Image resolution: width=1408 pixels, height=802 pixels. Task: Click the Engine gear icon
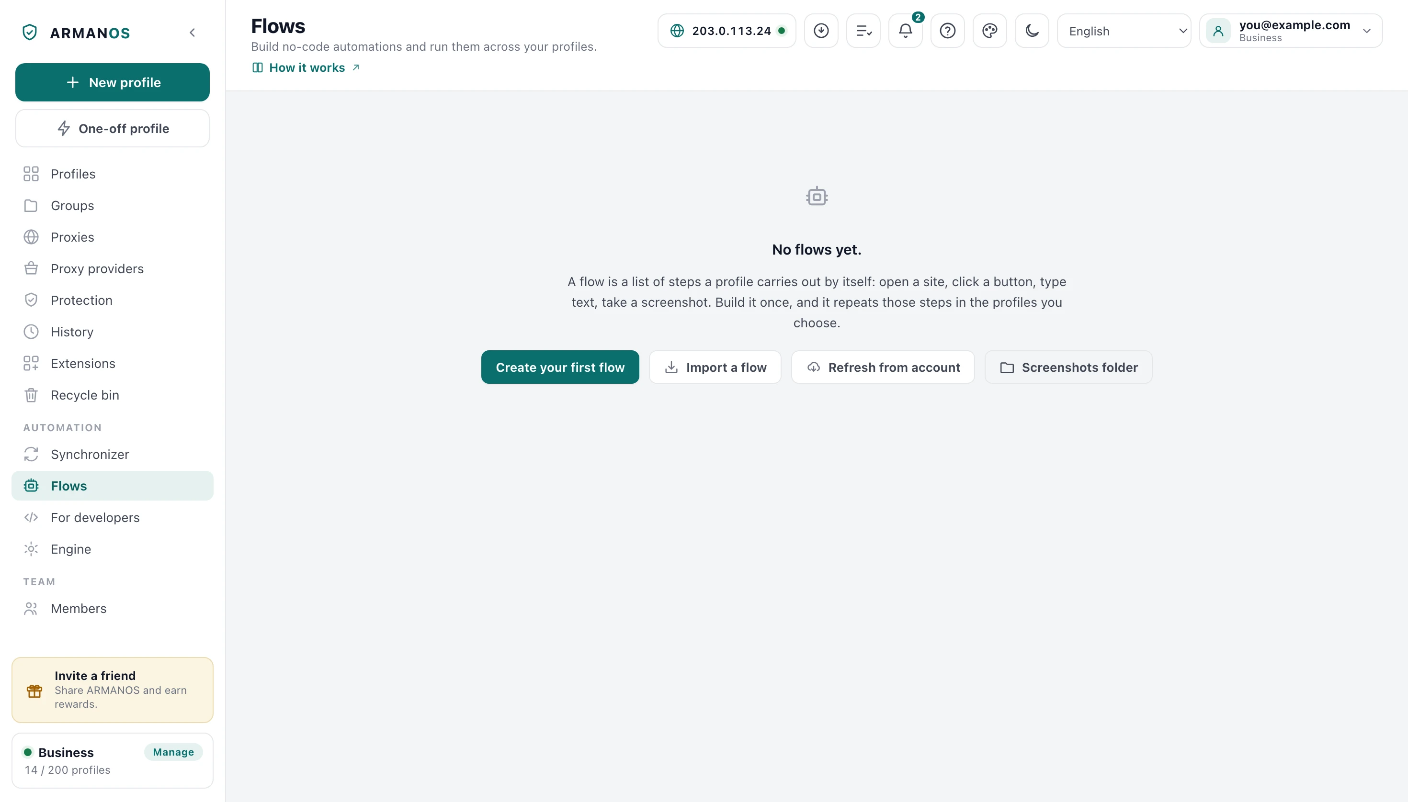tap(31, 549)
